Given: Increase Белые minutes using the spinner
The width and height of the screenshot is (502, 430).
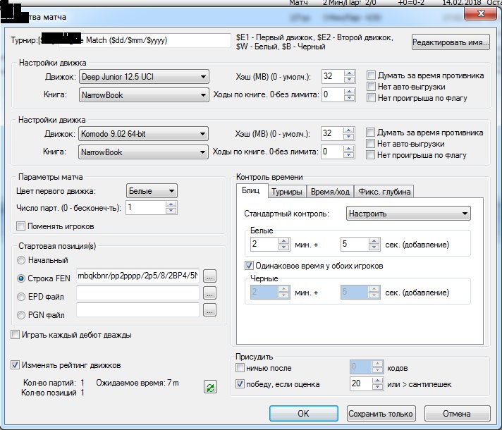Looking at the screenshot, I should click(x=284, y=241).
